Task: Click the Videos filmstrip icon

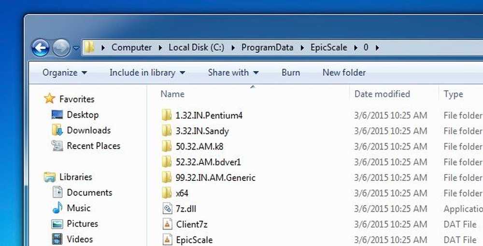Action: pos(57,239)
